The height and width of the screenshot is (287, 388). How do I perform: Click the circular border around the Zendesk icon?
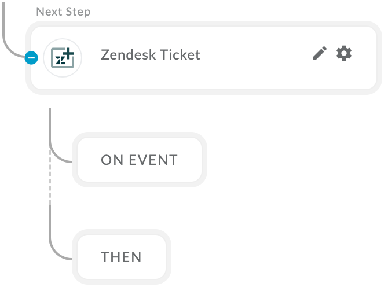tap(63, 39)
